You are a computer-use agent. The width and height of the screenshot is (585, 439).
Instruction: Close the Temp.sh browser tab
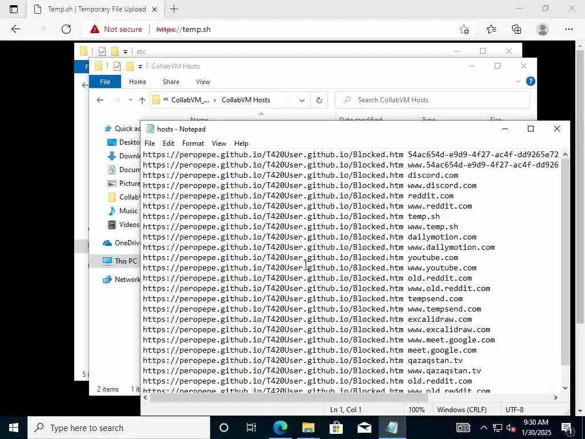(x=154, y=9)
